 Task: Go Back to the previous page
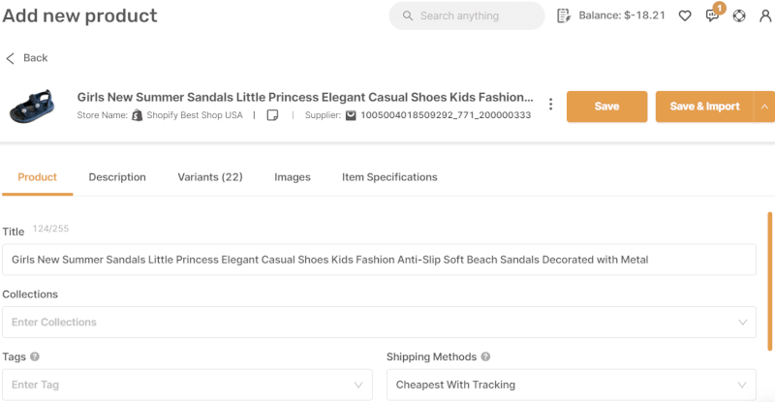(27, 58)
